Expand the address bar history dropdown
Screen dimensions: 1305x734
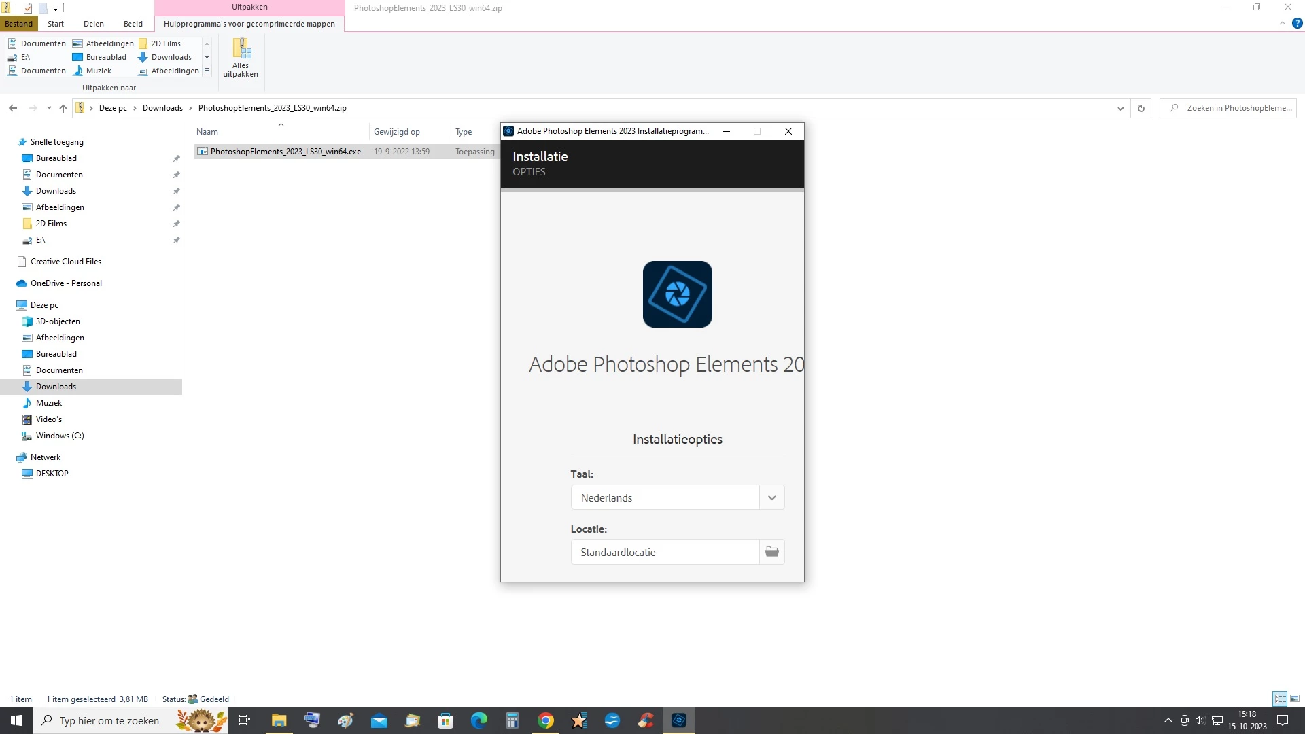point(1120,108)
